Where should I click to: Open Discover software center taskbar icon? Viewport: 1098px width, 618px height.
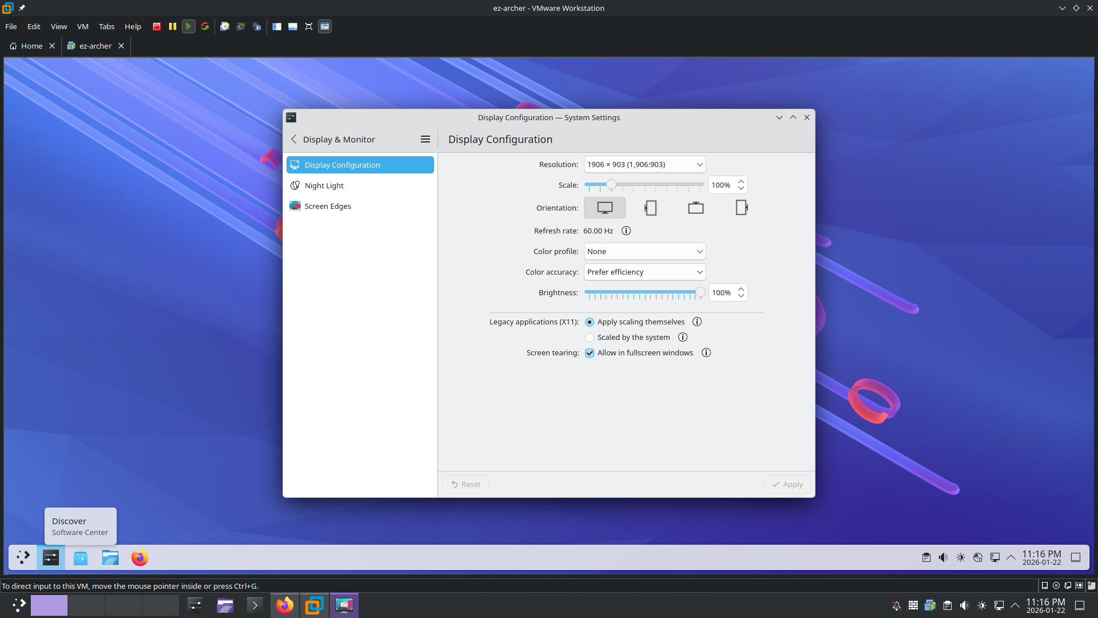81,557
